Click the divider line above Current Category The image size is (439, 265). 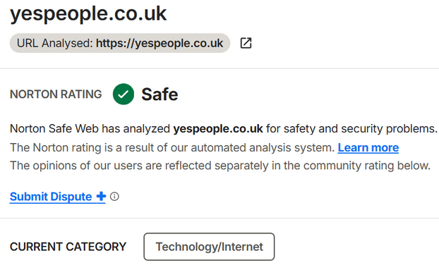click(x=220, y=218)
